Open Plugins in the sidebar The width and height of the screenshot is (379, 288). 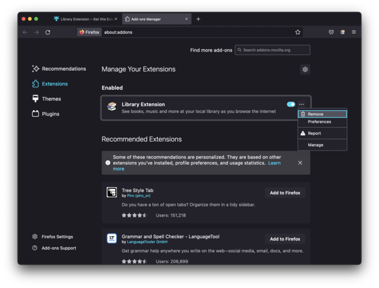coord(46,113)
